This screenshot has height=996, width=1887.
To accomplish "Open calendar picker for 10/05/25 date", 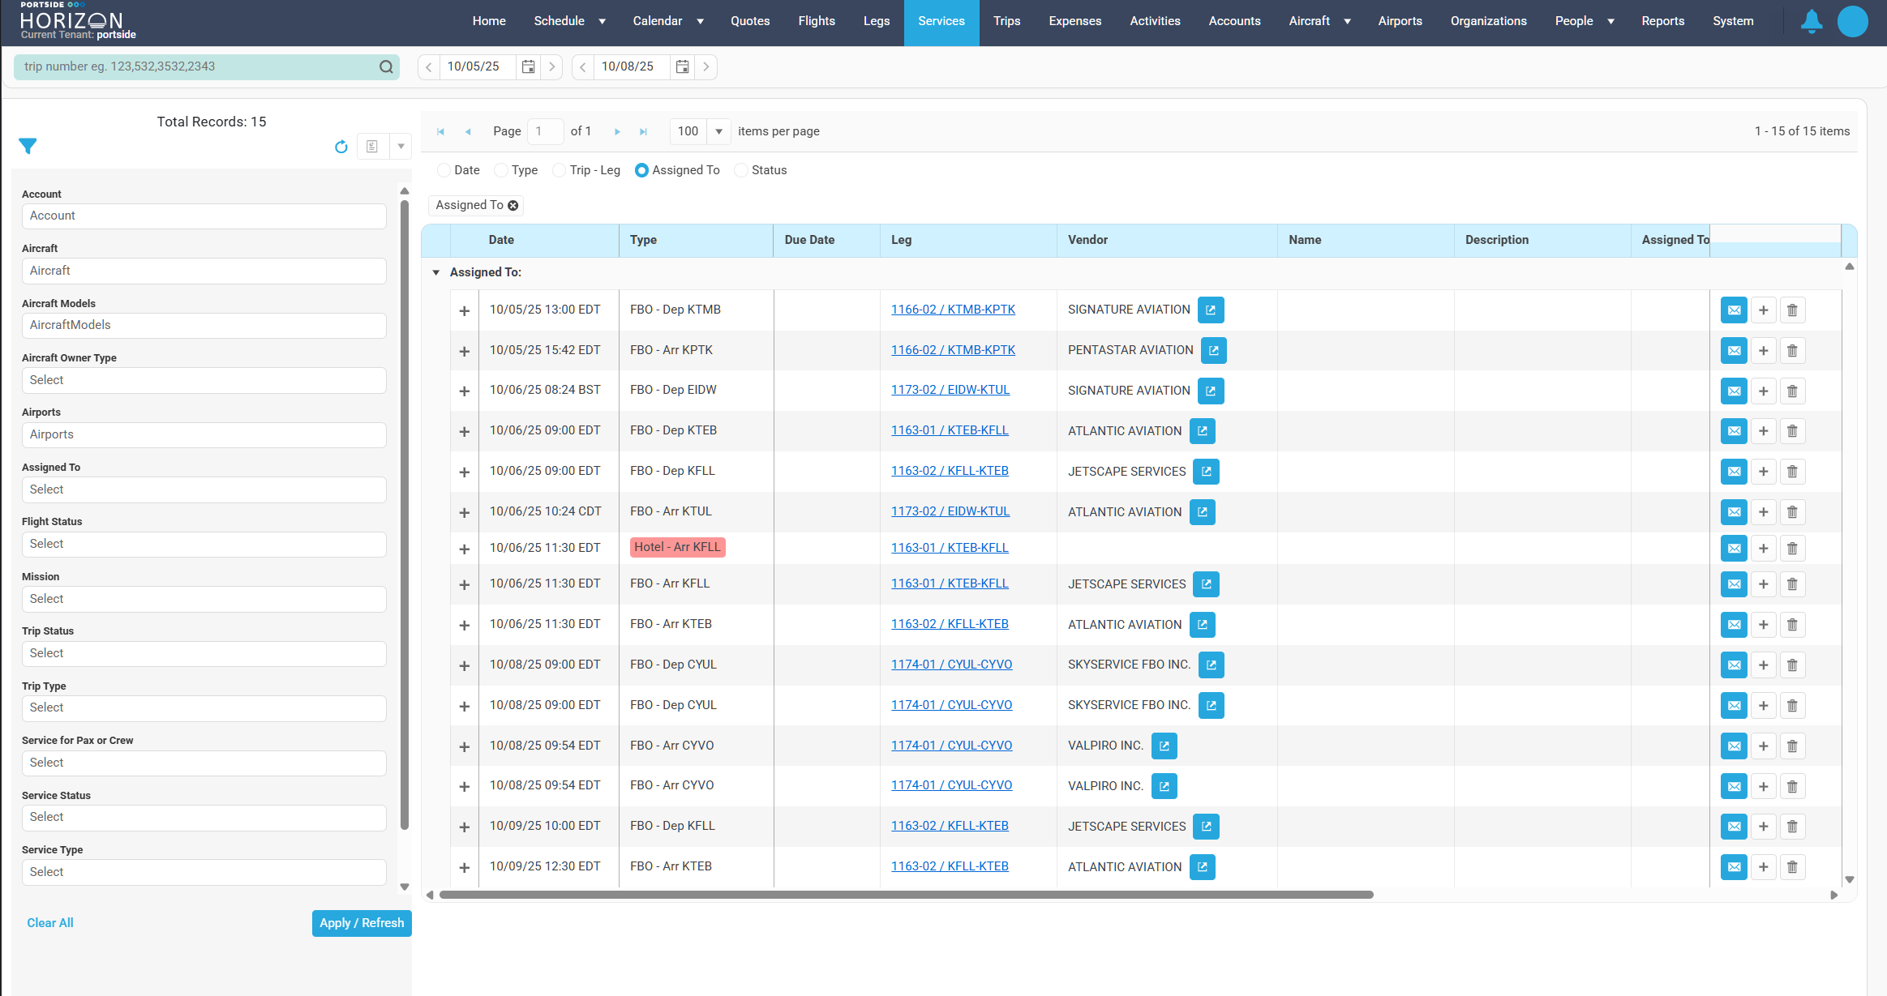I will click(528, 66).
